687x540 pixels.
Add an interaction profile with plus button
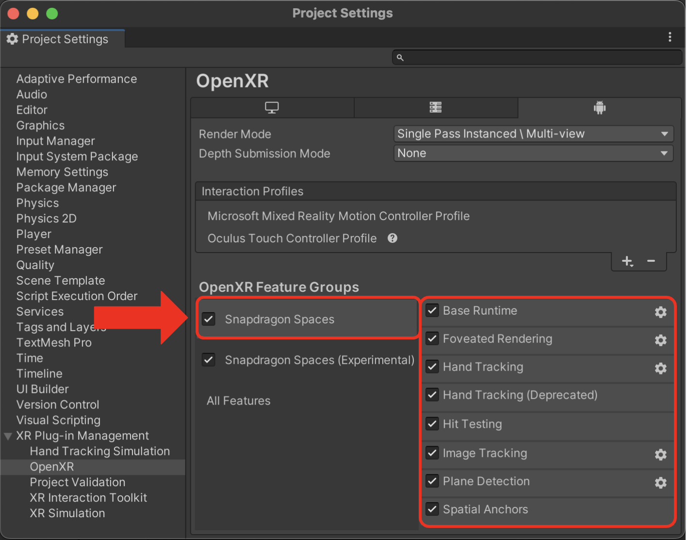pos(627,261)
